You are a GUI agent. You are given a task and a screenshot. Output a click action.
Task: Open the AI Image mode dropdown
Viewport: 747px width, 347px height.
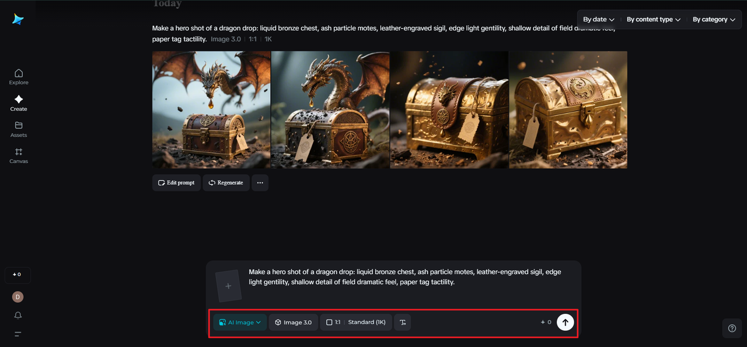[240, 322]
